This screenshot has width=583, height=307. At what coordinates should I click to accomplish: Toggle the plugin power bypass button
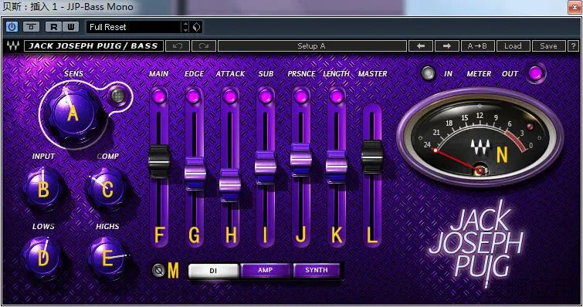tap(12, 27)
